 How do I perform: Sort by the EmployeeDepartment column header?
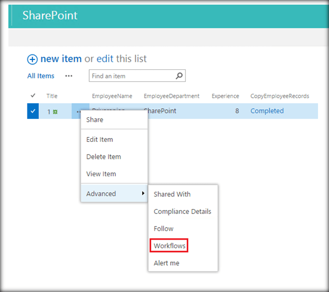click(171, 96)
